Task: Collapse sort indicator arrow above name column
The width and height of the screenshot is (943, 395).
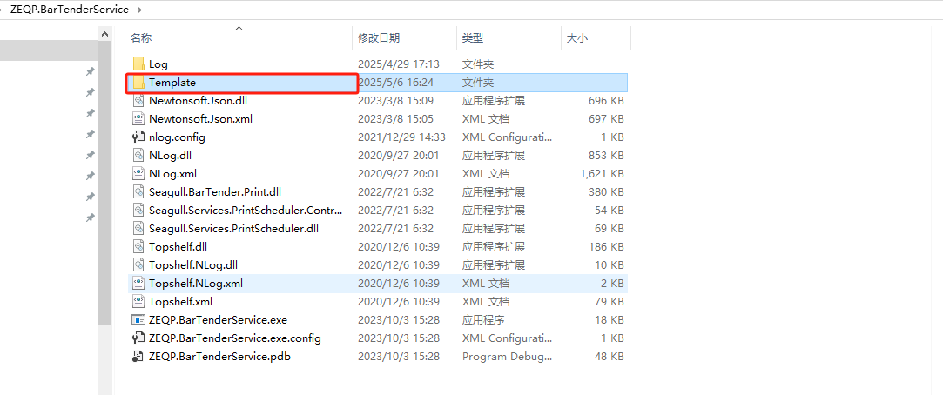Action: (239, 29)
